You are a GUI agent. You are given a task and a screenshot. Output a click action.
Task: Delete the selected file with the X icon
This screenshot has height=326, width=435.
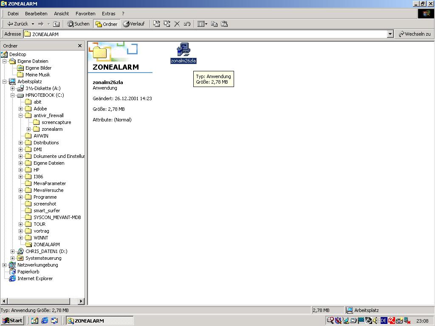[177, 24]
